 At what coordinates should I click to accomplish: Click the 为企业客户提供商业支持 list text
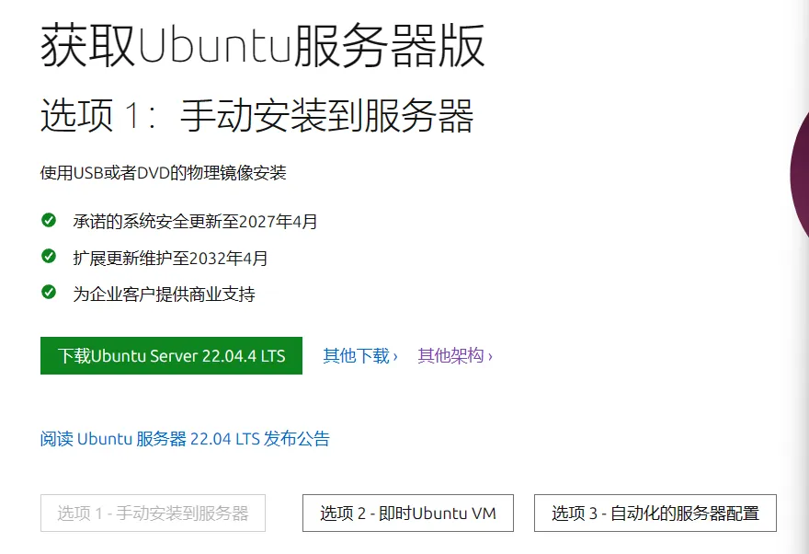point(164,294)
